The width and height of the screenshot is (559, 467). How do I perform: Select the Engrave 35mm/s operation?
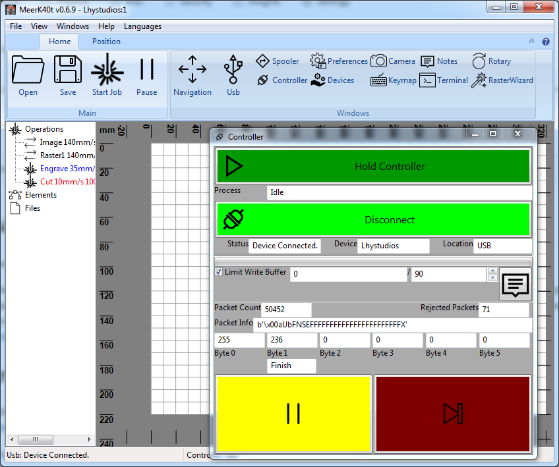click(x=67, y=169)
